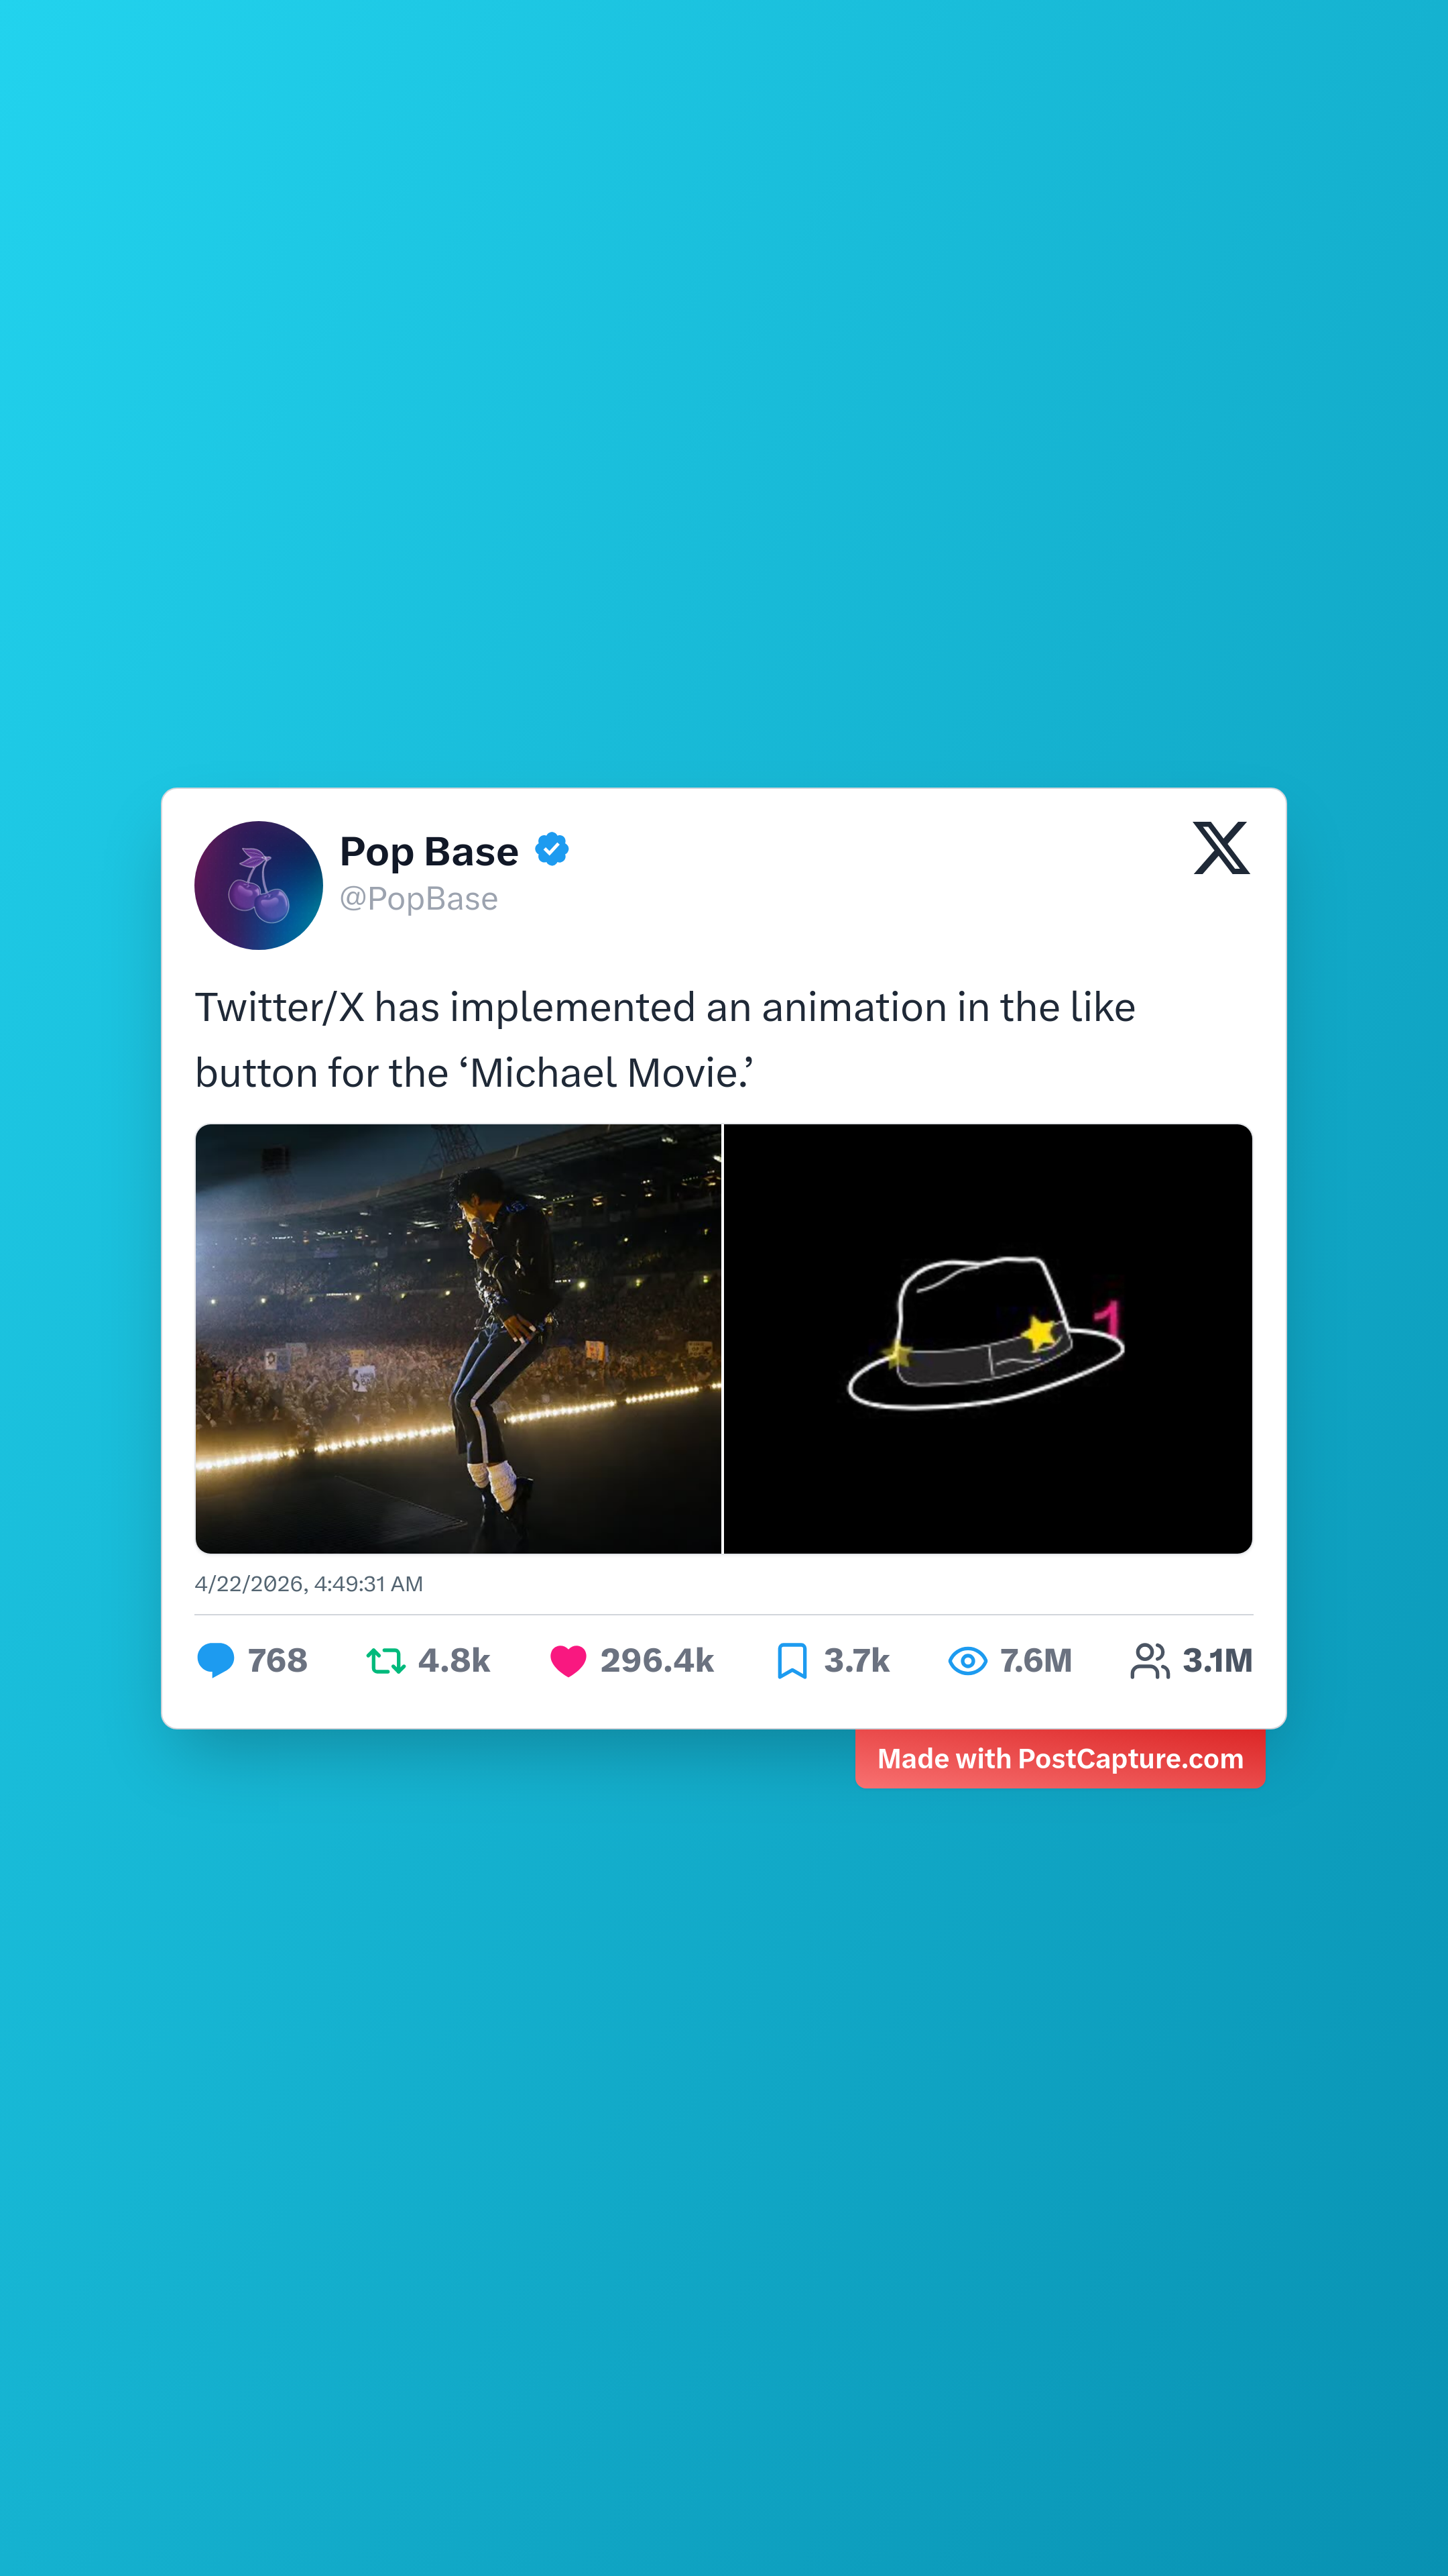Image resolution: width=1448 pixels, height=2576 pixels.
Task: Open the stage performance photo
Action: [458, 1339]
